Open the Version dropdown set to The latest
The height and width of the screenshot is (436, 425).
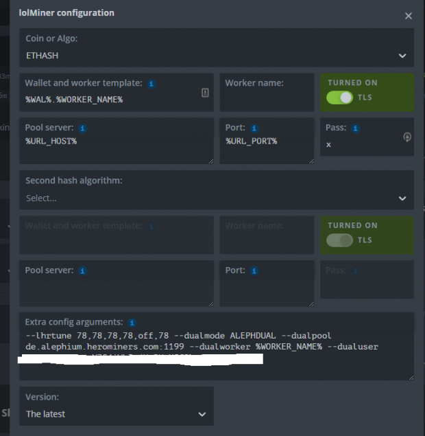[x=116, y=414]
